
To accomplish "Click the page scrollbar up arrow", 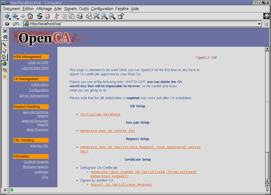I will point(267,49).
